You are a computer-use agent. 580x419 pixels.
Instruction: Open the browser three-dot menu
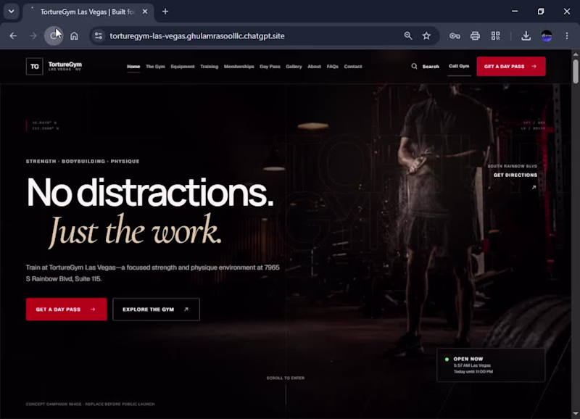(567, 36)
